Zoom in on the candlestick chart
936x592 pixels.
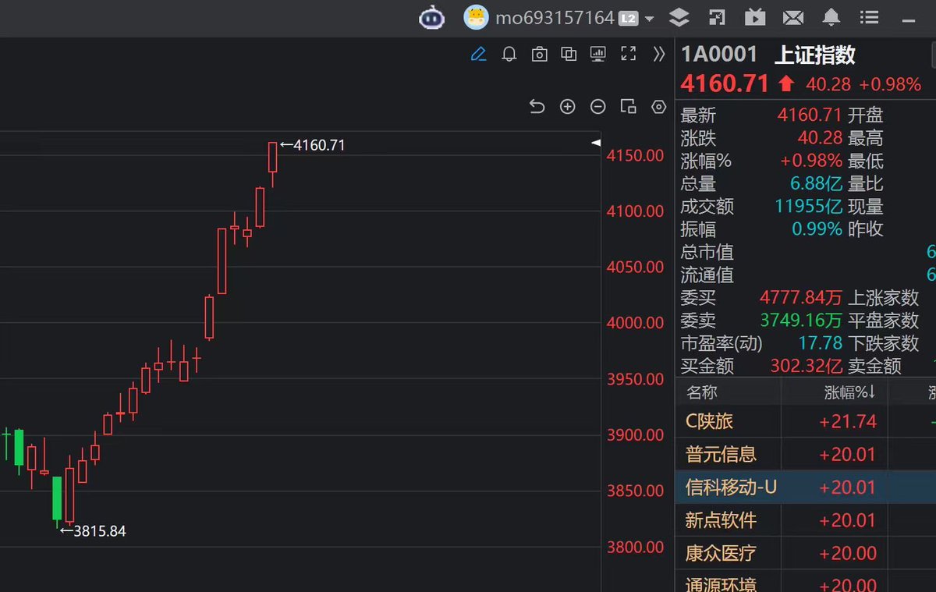(567, 107)
